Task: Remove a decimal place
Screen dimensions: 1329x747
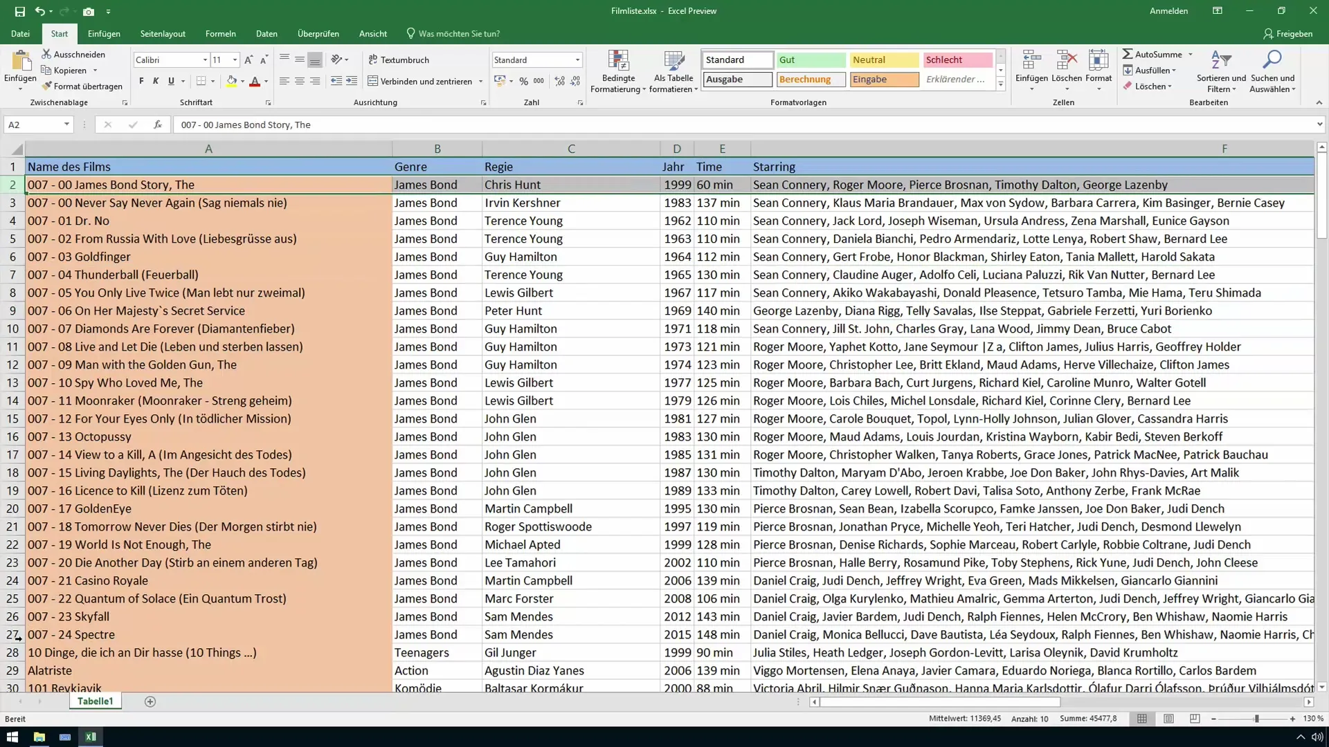Action: click(x=575, y=81)
